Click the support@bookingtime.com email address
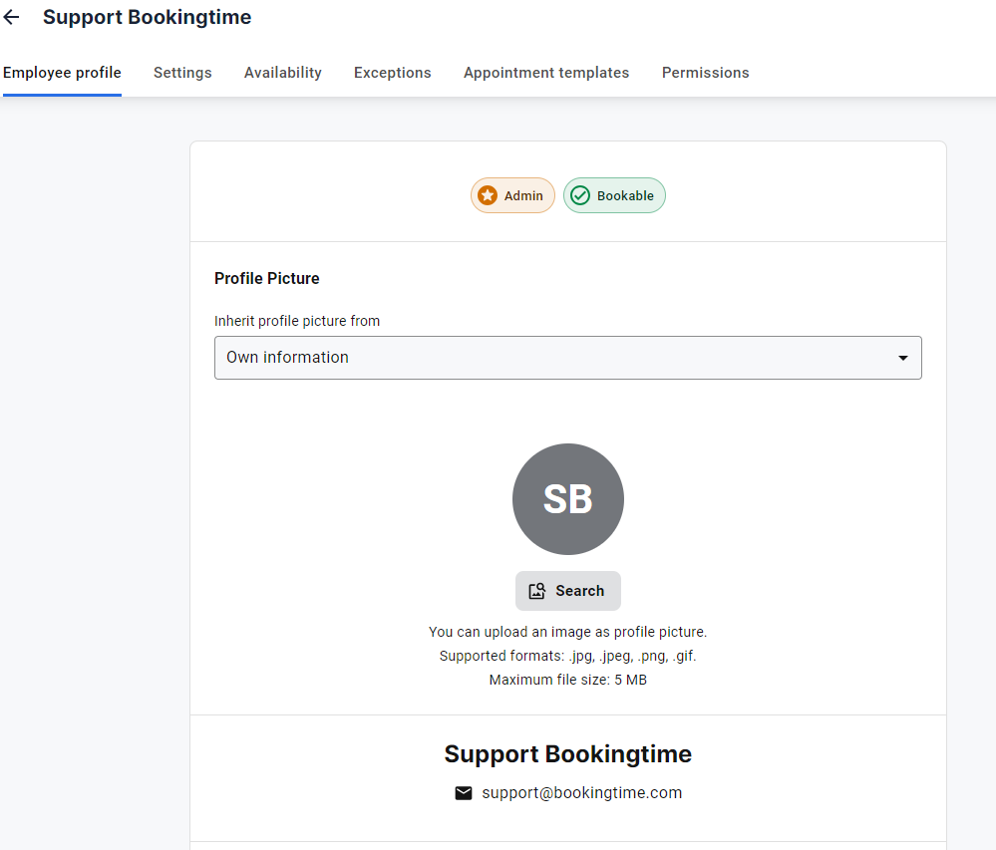Image resolution: width=996 pixels, height=850 pixels. click(x=582, y=793)
